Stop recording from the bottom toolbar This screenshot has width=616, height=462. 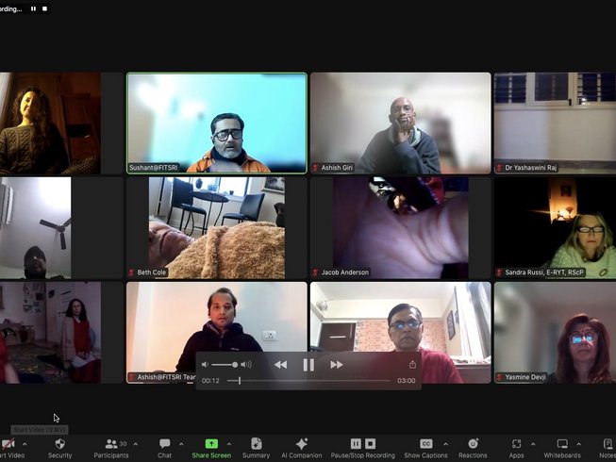[x=370, y=443]
